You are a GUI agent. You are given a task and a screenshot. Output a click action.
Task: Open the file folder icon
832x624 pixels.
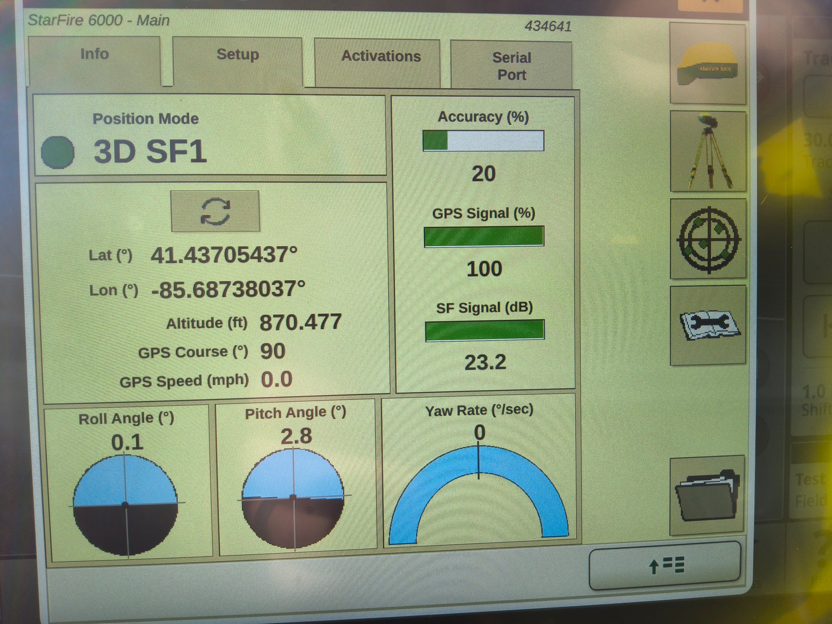click(707, 496)
